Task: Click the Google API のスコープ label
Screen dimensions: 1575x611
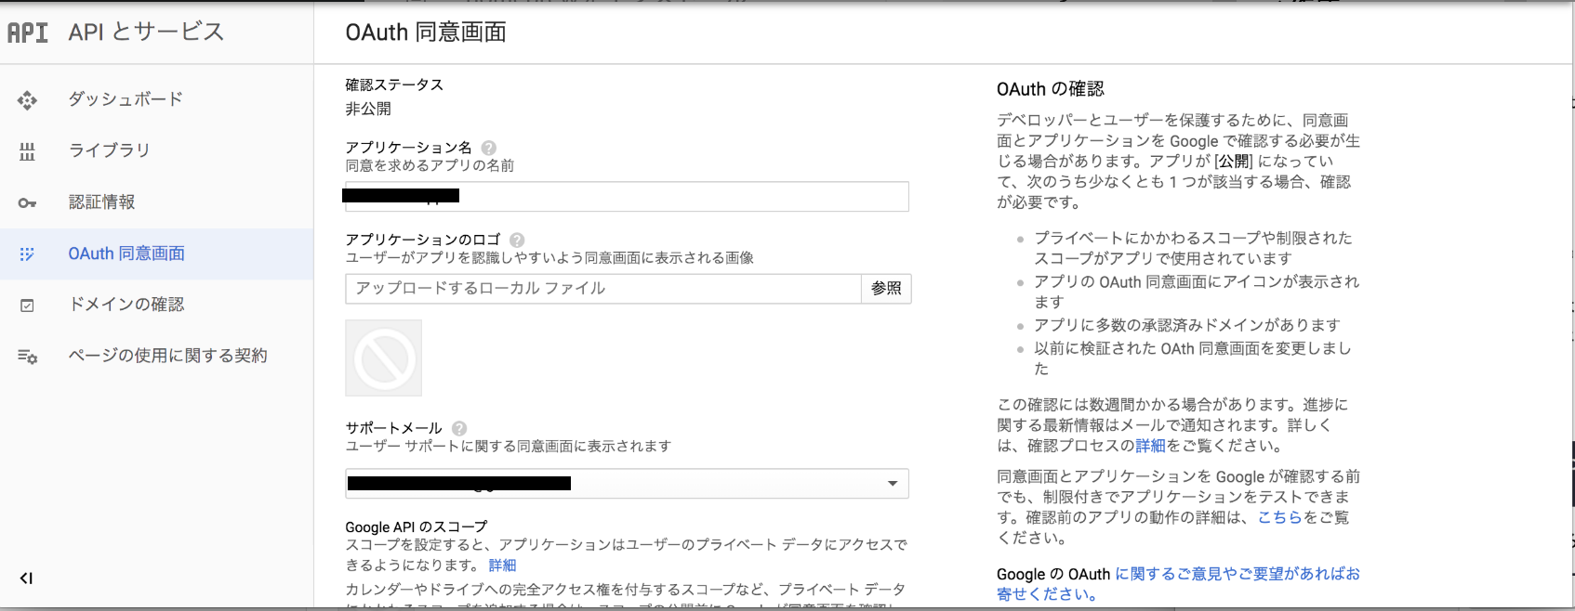Action: (417, 526)
